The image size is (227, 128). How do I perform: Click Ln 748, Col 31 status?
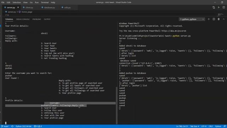(x=182, y=126)
